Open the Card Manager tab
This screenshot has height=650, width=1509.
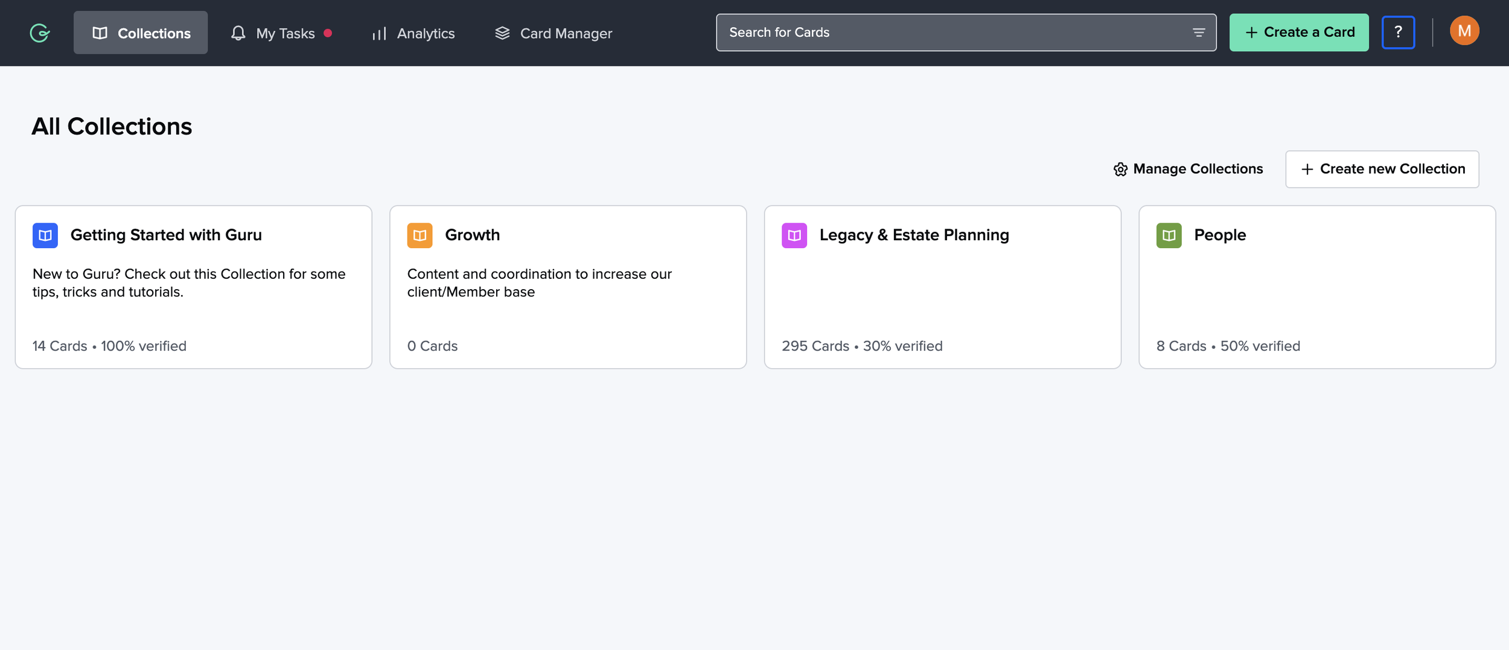pyautogui.click(x=554, y=33)
